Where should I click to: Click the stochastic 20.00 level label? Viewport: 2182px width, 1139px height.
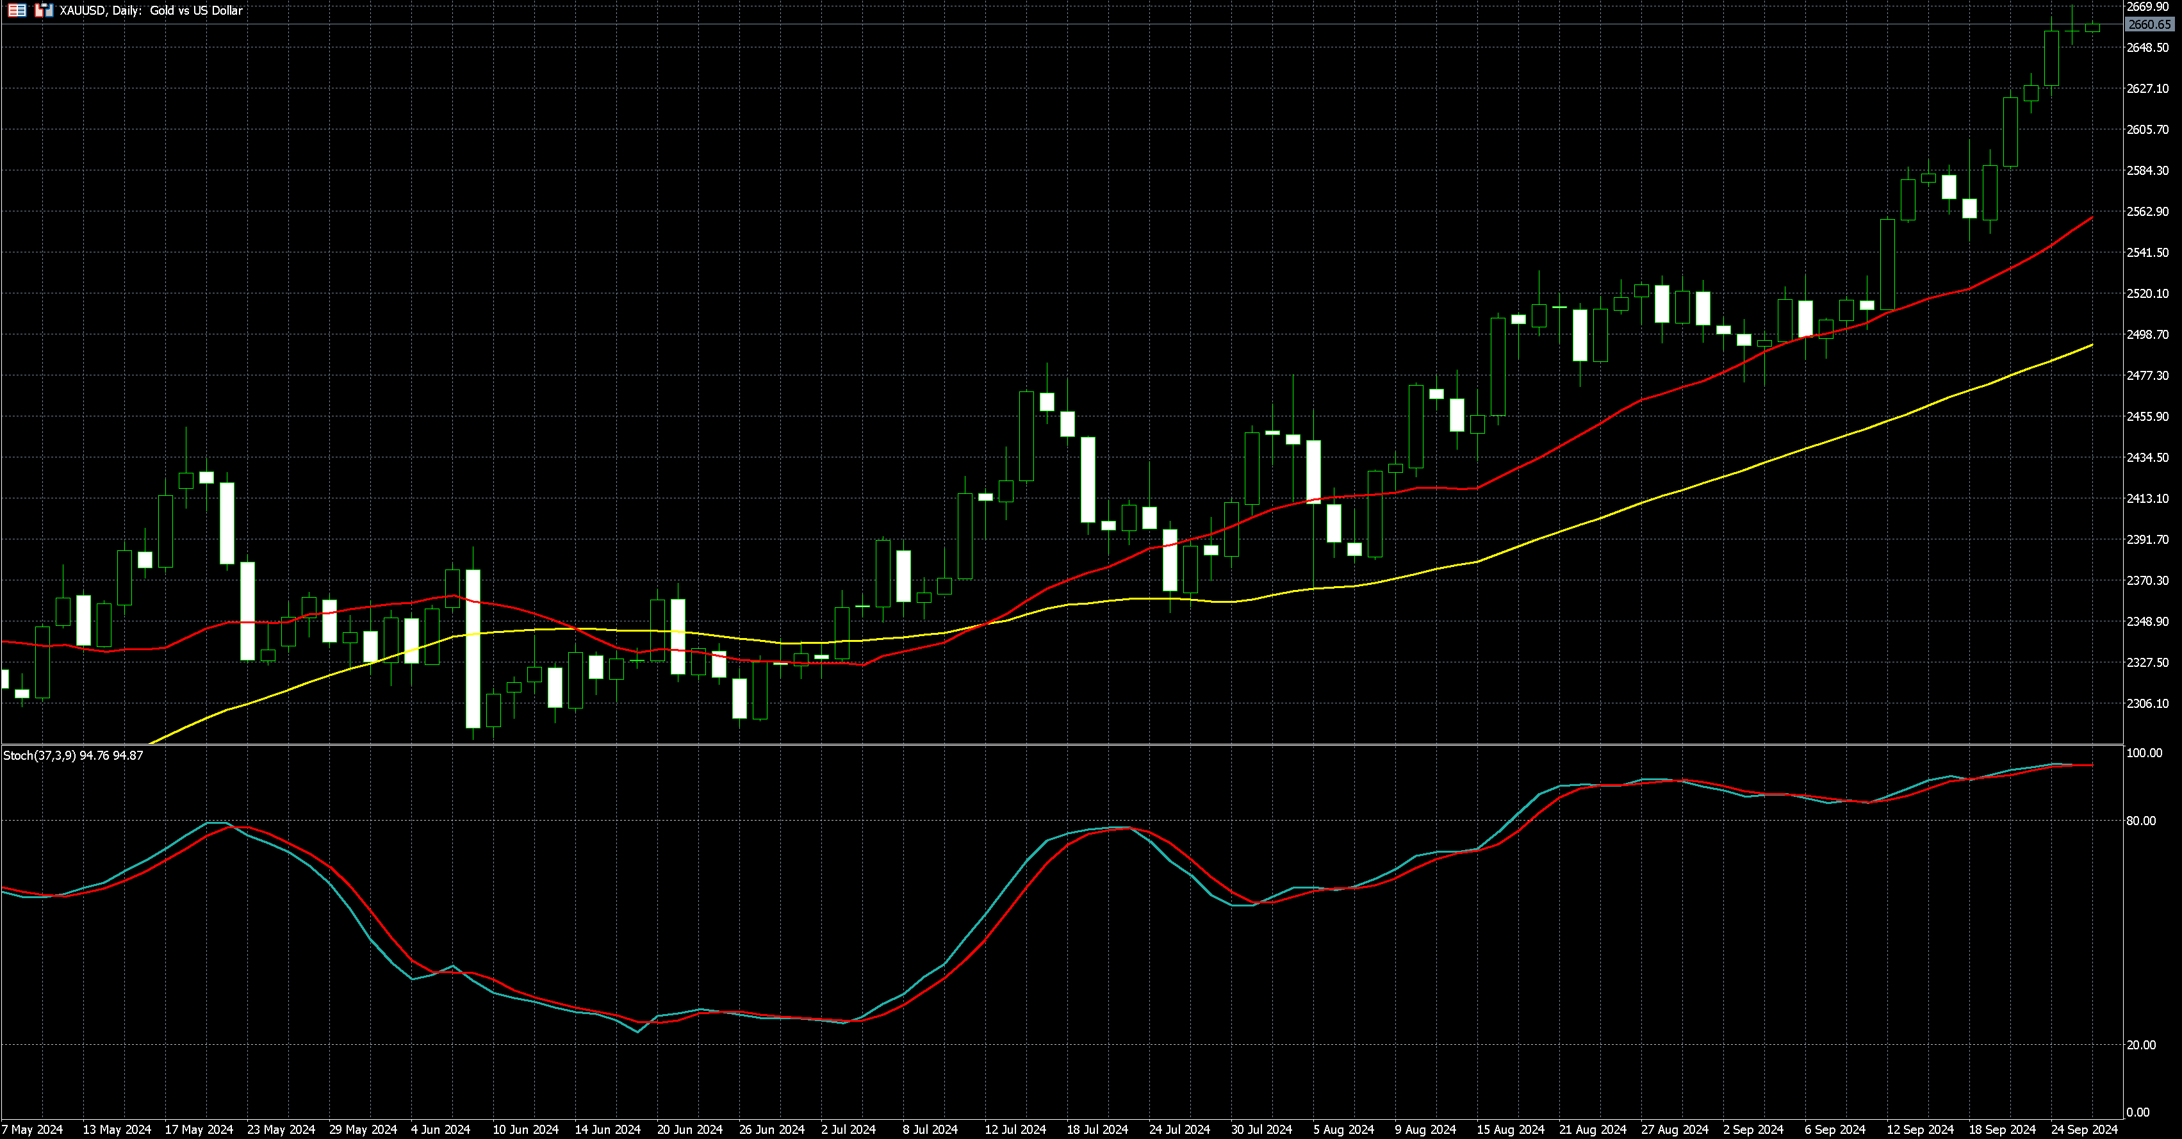(x=2140, y=1045)
